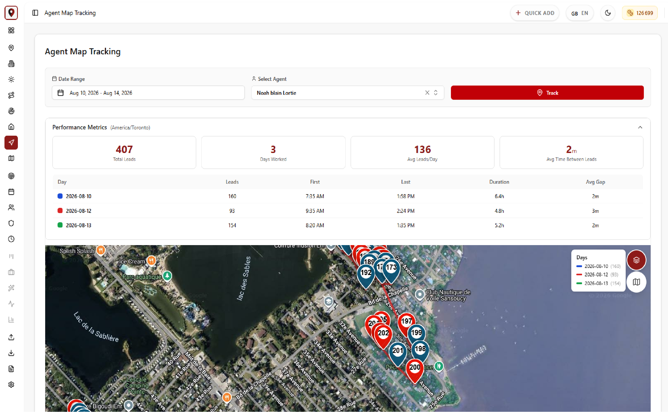668x412 pixels.
Task: Click the Day column header
Action: pyautogui.click(x=62, y=182)
